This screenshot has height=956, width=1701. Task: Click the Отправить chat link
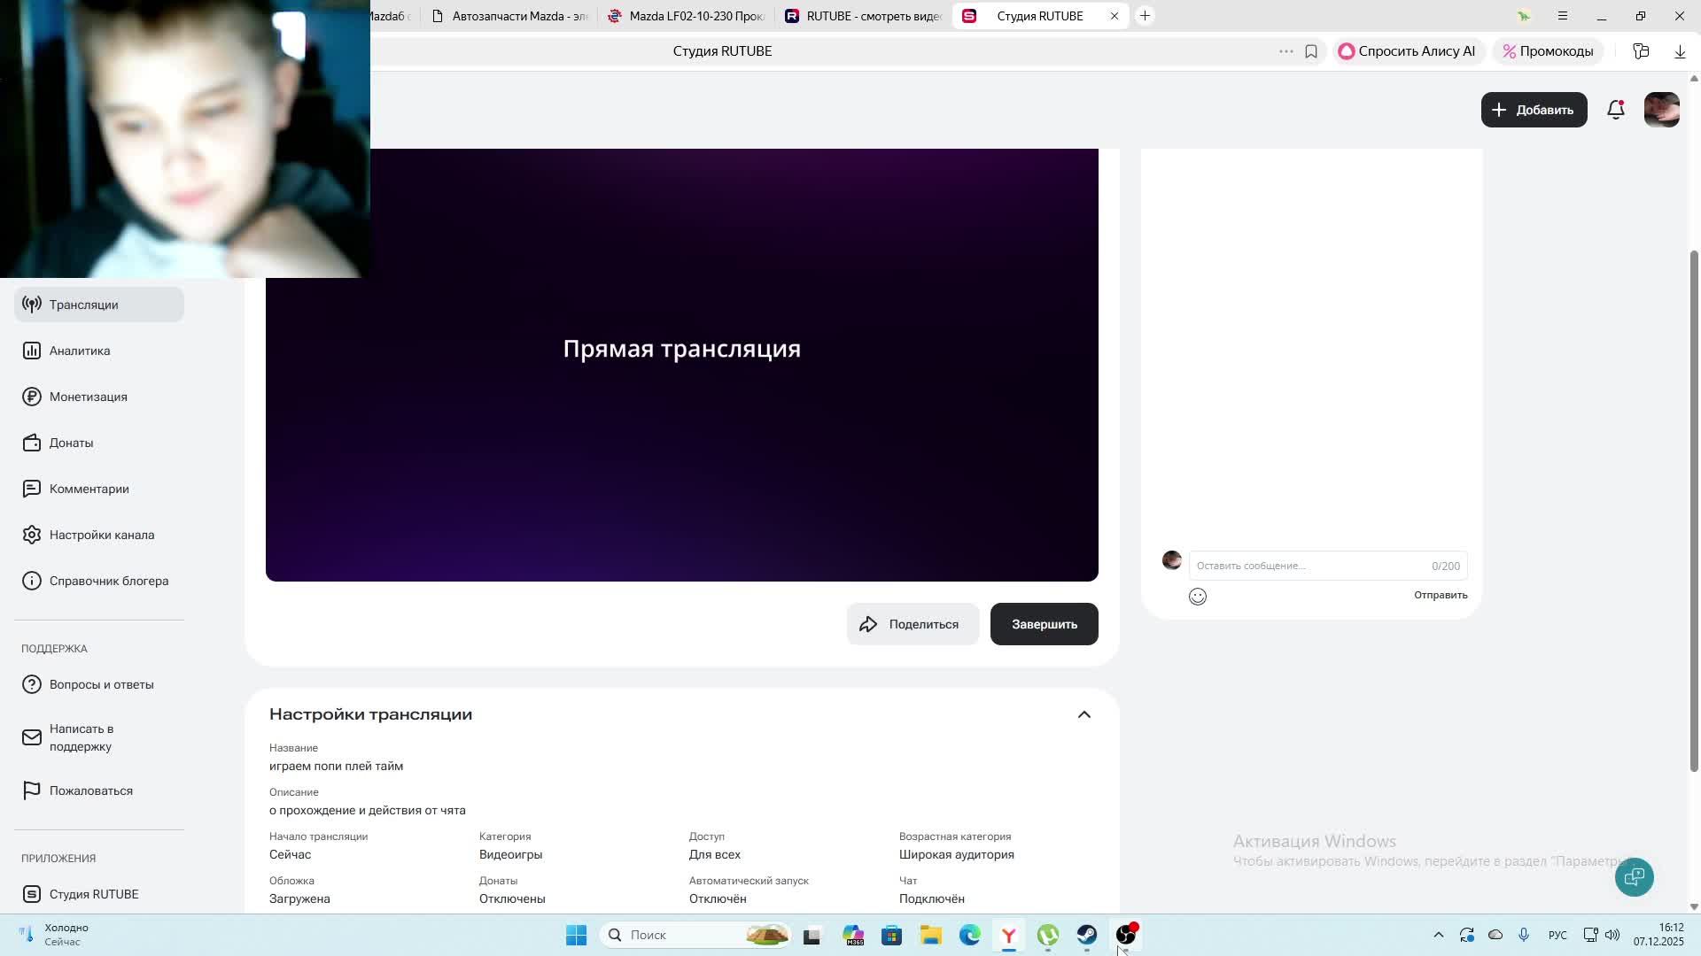1440,595
